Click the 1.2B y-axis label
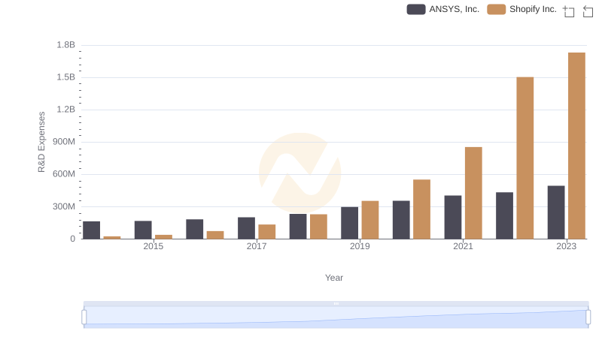 (66, 110)
